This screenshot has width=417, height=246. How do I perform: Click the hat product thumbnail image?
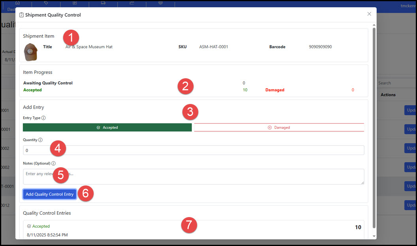[x=30, y=52]
